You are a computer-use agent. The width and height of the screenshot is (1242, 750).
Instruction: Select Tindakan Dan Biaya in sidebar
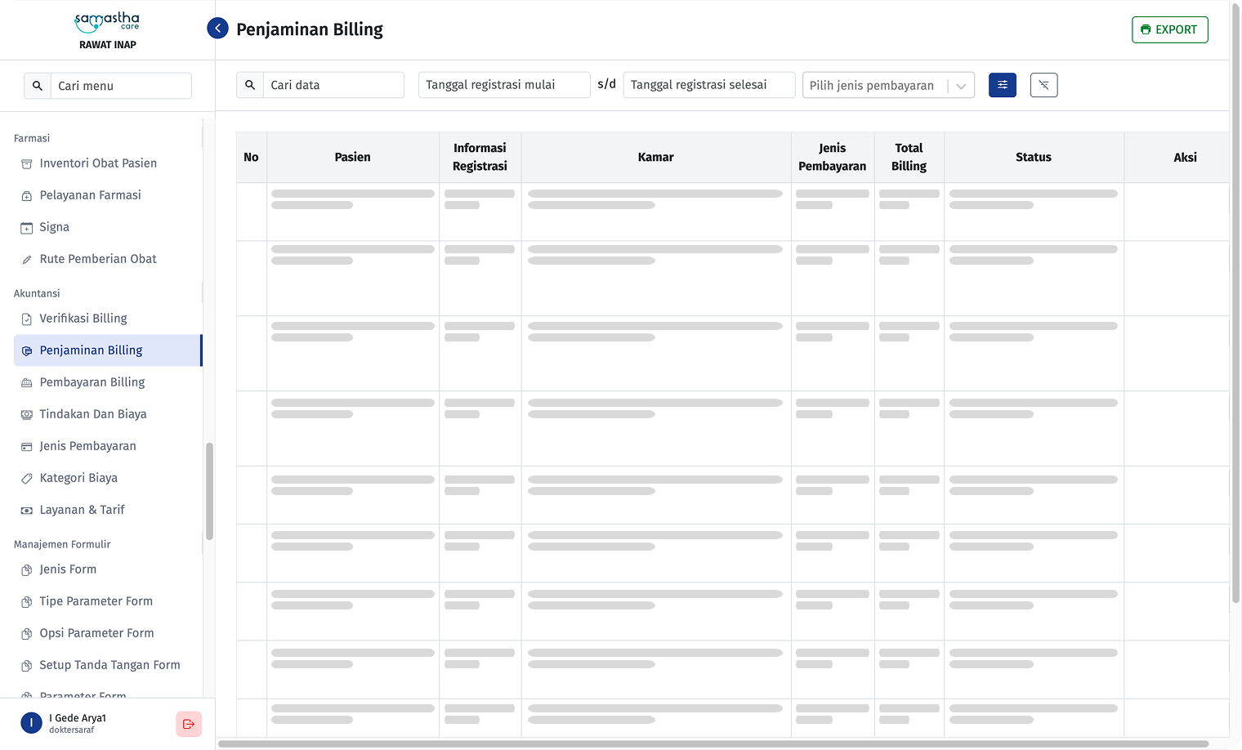point(93,414)
